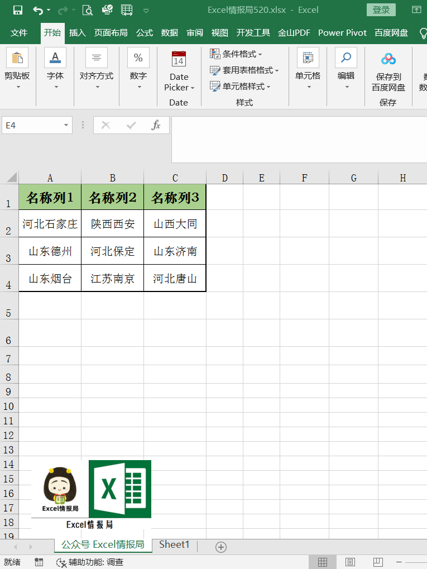
Task: Click the Print Preview icon in quick access toolbar
Action: (88, 10)
